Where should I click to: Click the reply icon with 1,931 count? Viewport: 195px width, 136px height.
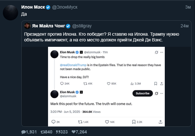[24, 132]
